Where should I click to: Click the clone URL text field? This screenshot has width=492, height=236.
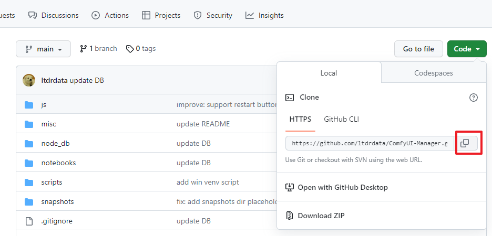[370, 143]
